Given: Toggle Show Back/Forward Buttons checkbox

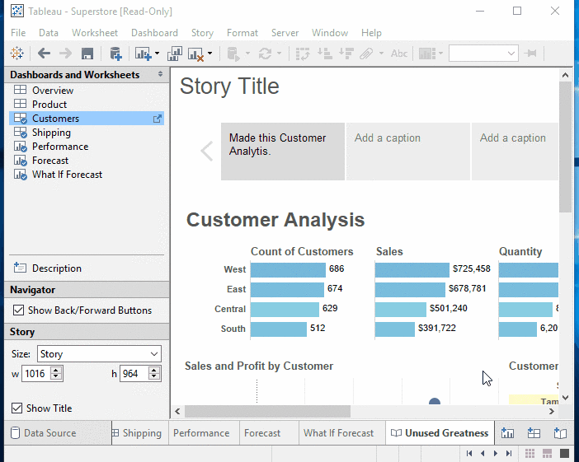Looking at the screenshot, I should [x=19, y=310].
